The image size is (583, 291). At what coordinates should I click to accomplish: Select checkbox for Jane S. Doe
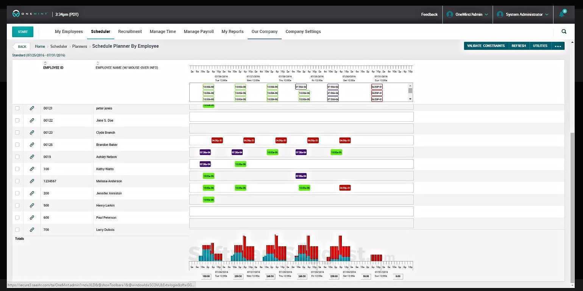click(17, 120)
